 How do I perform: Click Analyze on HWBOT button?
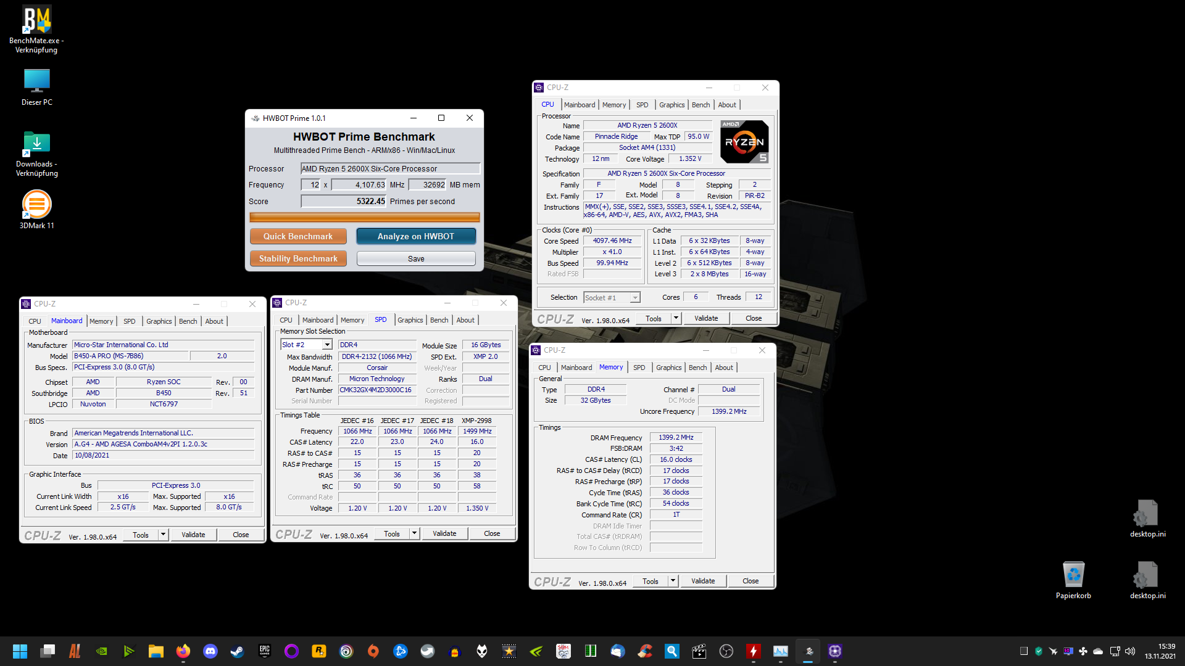point(416,236)
